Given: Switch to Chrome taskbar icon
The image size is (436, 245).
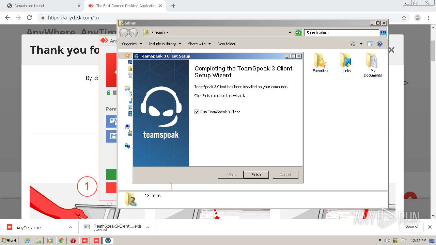Looking at the screenshot, I should (62, 241).
